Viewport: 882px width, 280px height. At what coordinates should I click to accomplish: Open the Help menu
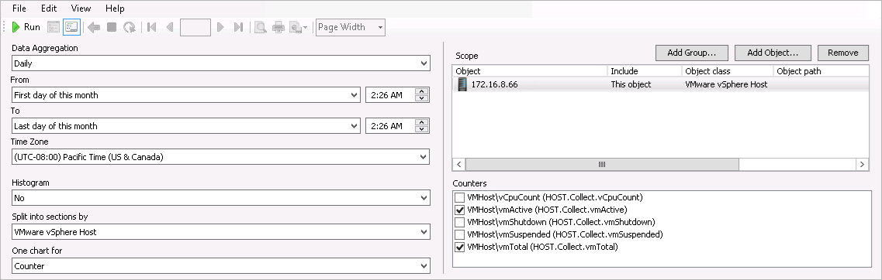point(115,9)
